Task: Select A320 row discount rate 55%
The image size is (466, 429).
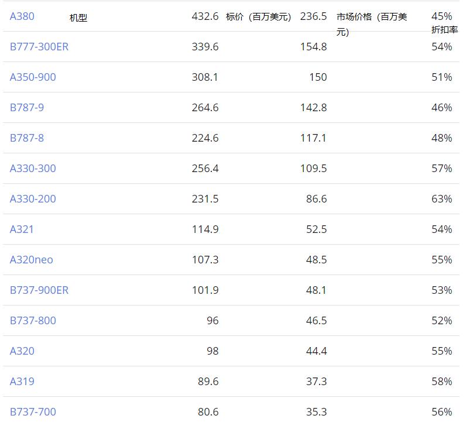Action: click(441, 351)
